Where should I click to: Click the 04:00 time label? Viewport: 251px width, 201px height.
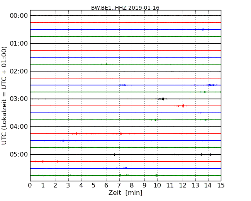[x=19, y=127]
